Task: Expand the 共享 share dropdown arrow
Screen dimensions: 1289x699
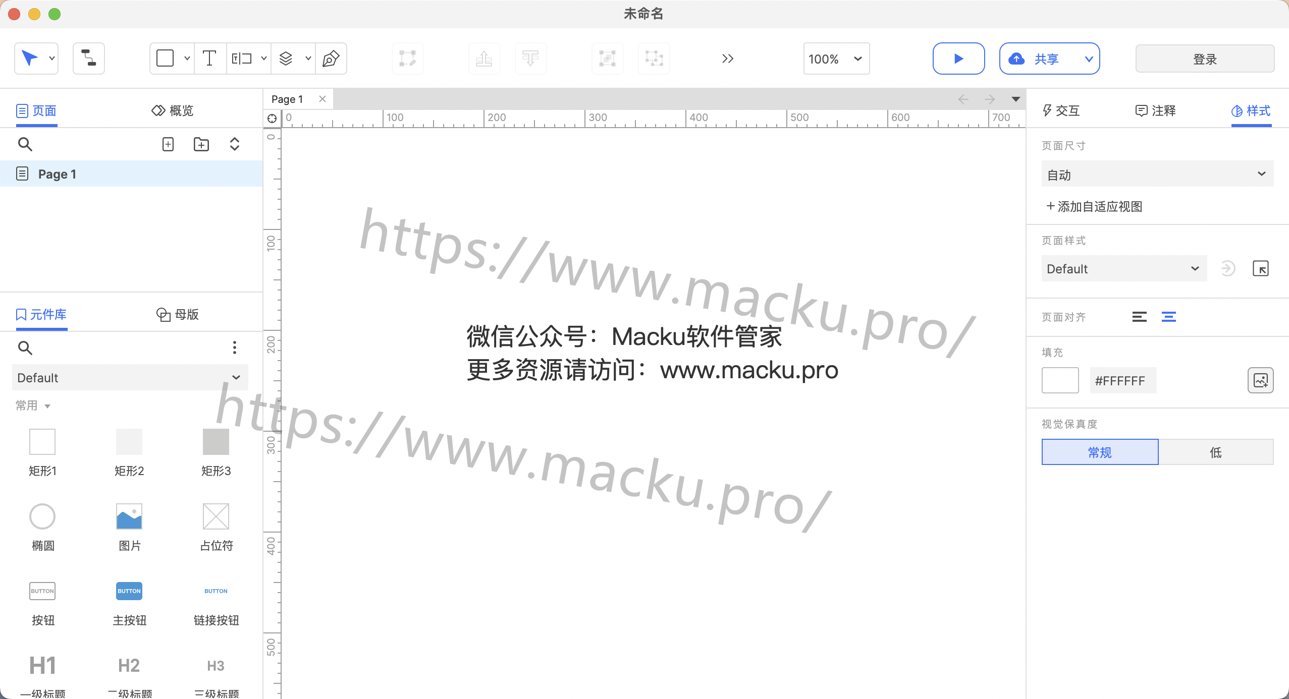Action: pyautogui.click(x=1089, y=59)
